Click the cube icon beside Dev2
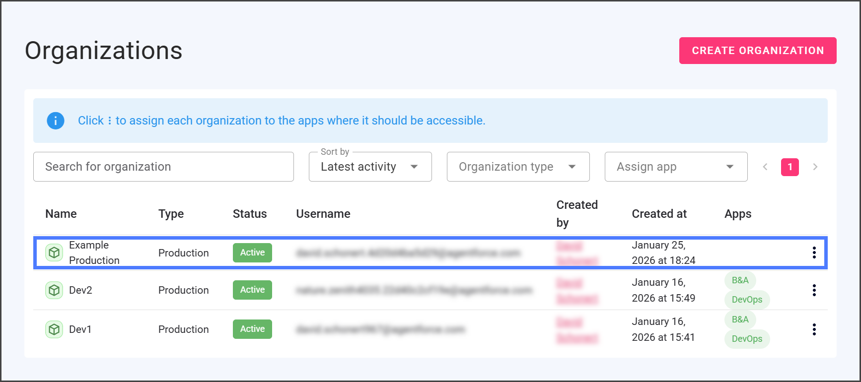This screenshot has width=861, height=382. pos(54,290)
